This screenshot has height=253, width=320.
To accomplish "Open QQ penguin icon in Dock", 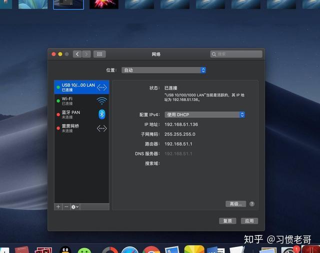I will pos(65,250).
